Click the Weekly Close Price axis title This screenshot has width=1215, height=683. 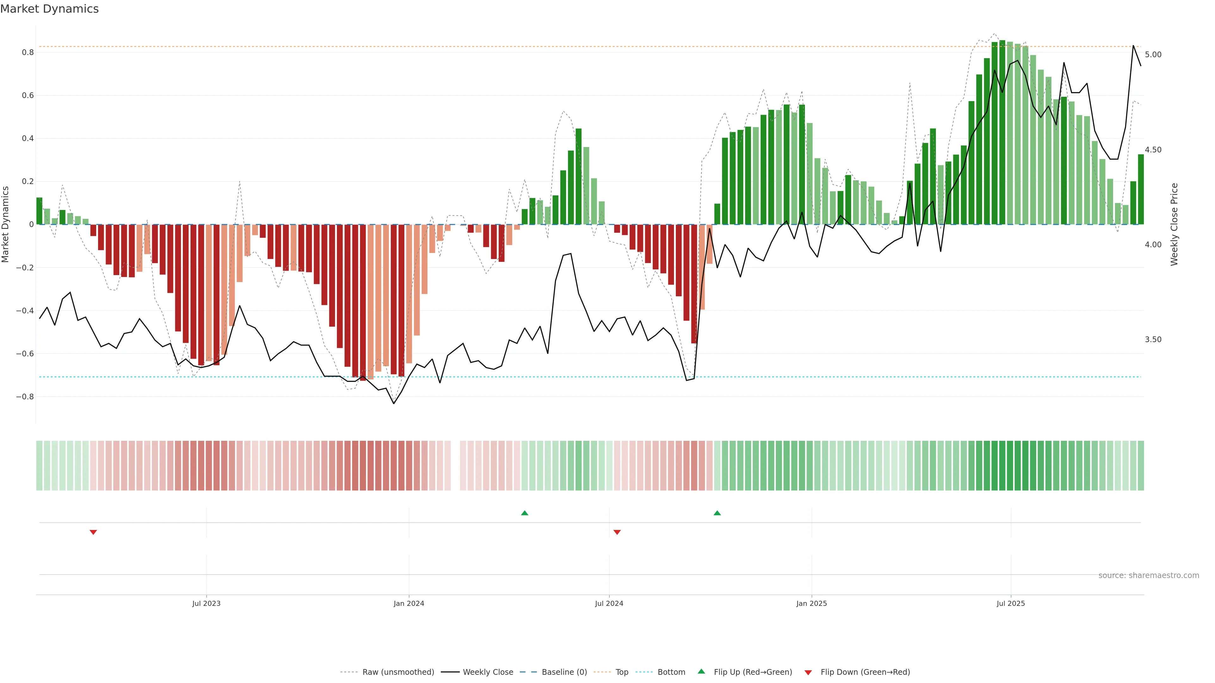click(x=1174, y=225)
